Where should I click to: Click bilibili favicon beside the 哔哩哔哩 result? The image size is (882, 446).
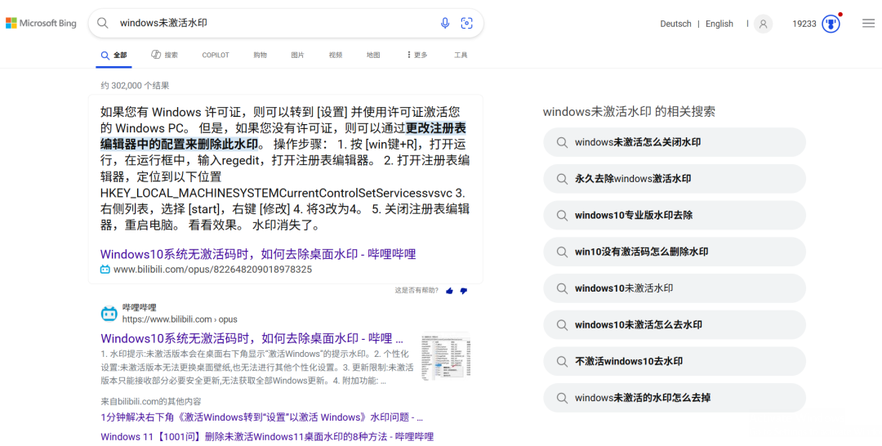point(109,314)
